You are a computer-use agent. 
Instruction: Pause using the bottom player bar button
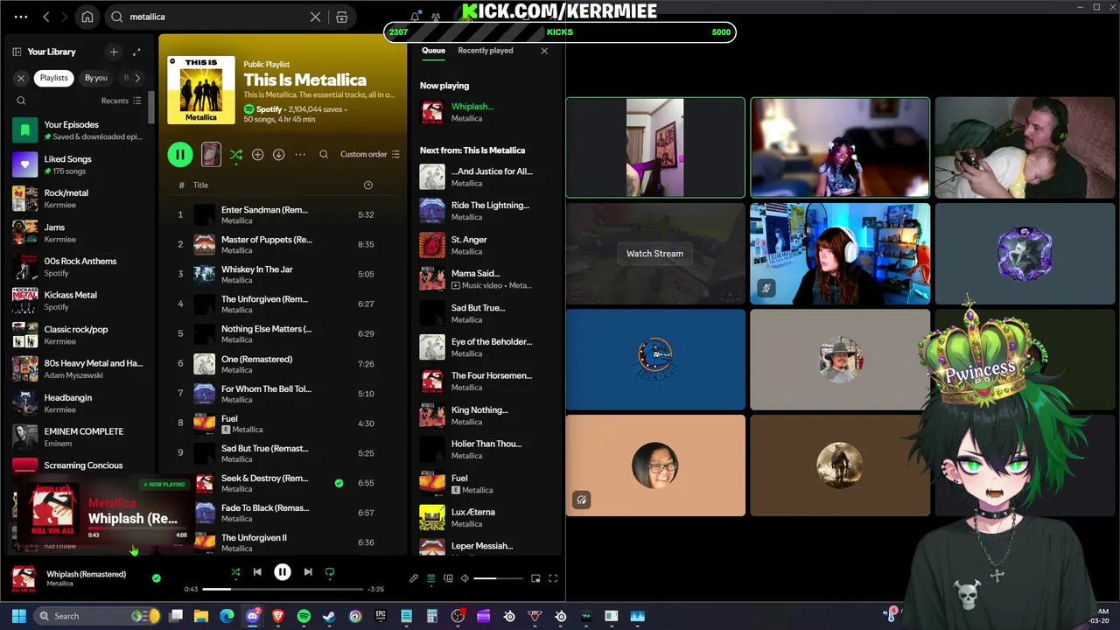(283, 572)
